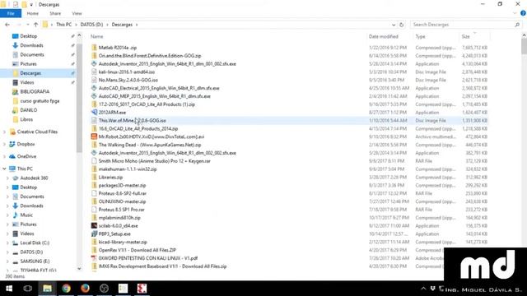Expand the OneDrive node
The height and width of the screenshot is (296, 527).
pyautogui.click(x=4, y=156)
